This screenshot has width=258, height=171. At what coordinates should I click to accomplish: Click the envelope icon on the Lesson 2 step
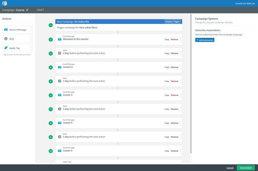pyautogui.click(x=60, y=67)
